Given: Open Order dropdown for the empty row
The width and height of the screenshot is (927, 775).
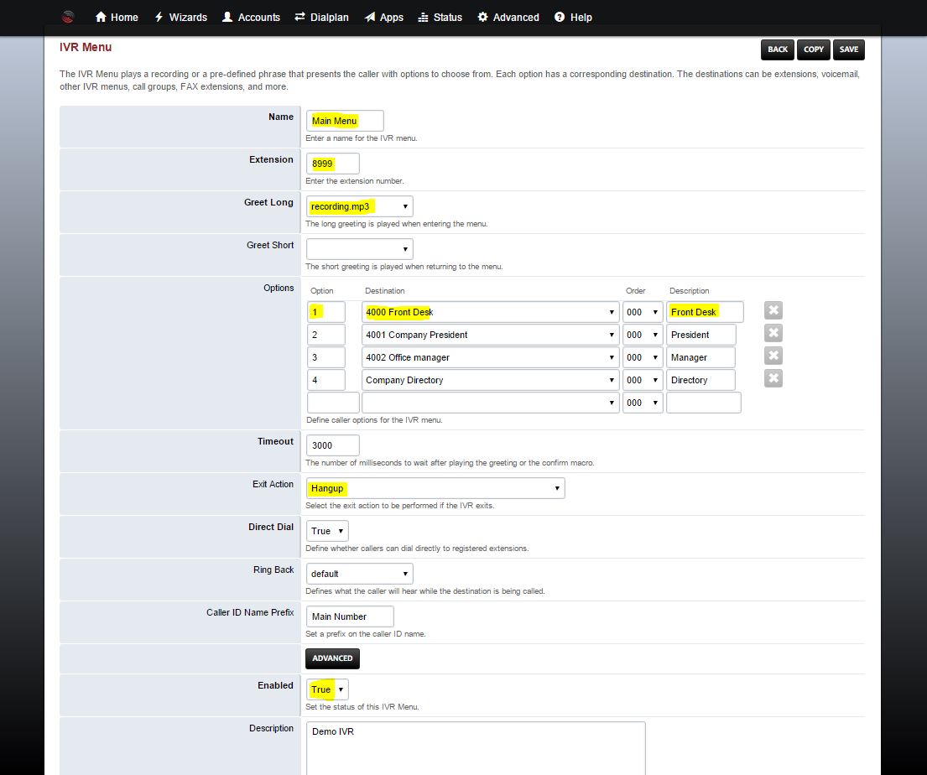Looking at the screenshot, I should [x=643, y=403].
